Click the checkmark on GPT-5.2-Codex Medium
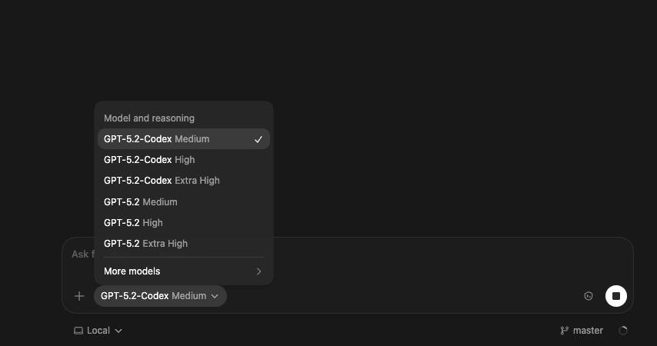657x346 pixels. [x=258, y=139]
